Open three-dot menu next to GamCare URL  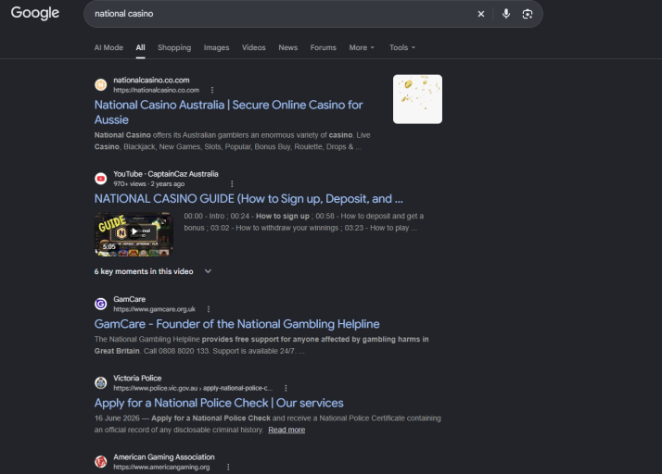pyautogui.click(x=209, y=309)
